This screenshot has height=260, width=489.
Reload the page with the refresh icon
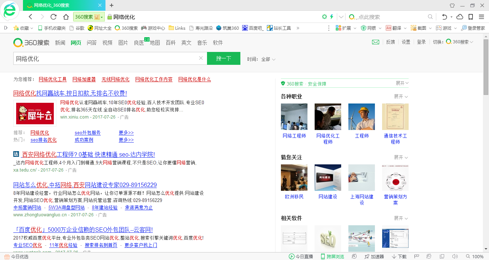tap(53, 17)
